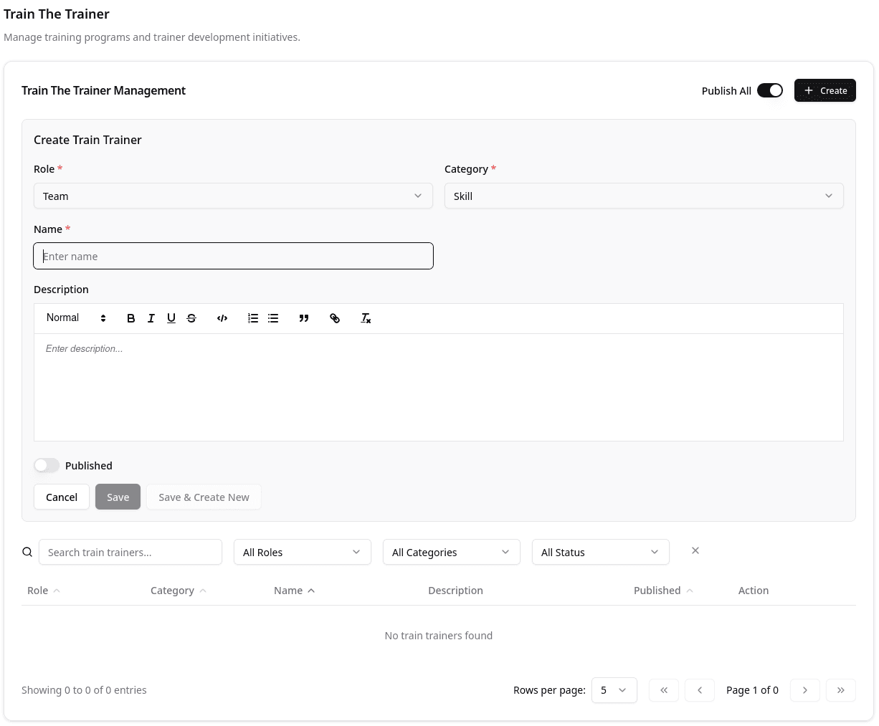Sort table by Published column
The width and height of the screenshot is (879, 726).
click(x=663, y=591)
